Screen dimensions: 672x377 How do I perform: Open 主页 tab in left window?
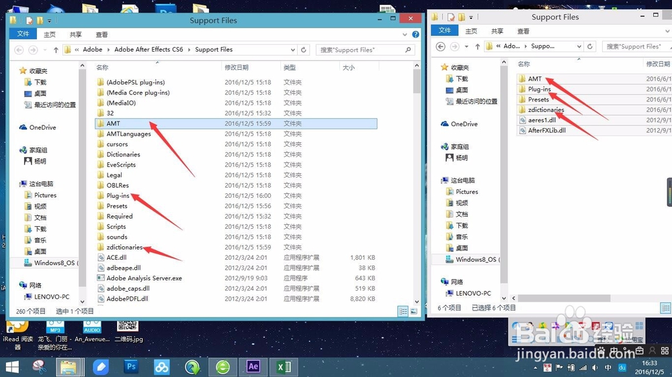pyautogui.click(x=50, y=35)
